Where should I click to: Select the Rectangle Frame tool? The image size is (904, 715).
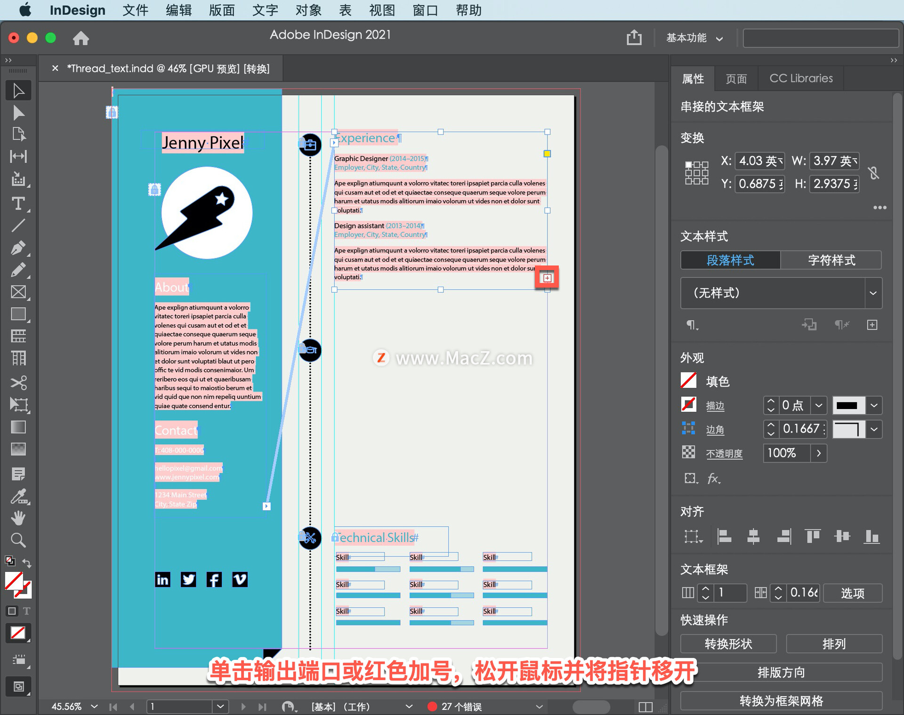point(18,292)
